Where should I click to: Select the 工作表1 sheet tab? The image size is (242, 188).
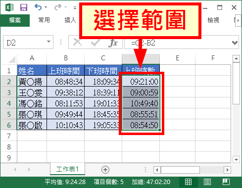67,169
